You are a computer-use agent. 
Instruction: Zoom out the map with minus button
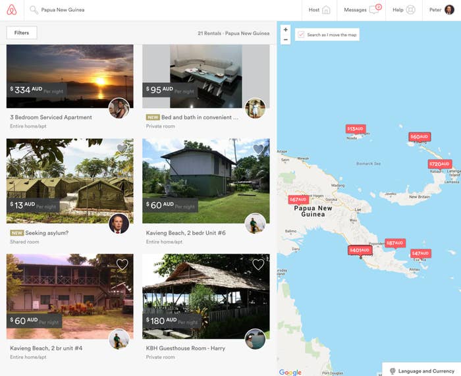(x=285, y=40)
